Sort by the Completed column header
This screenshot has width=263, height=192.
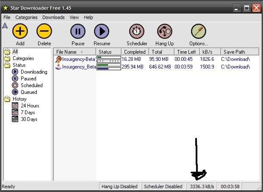pyautogui.click(x=135, y=52)
